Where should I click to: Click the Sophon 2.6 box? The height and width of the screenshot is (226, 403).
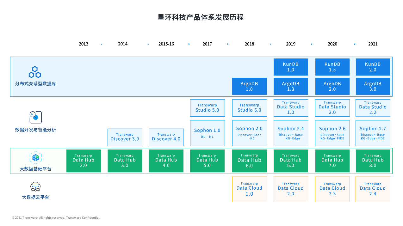pos(332,133)
